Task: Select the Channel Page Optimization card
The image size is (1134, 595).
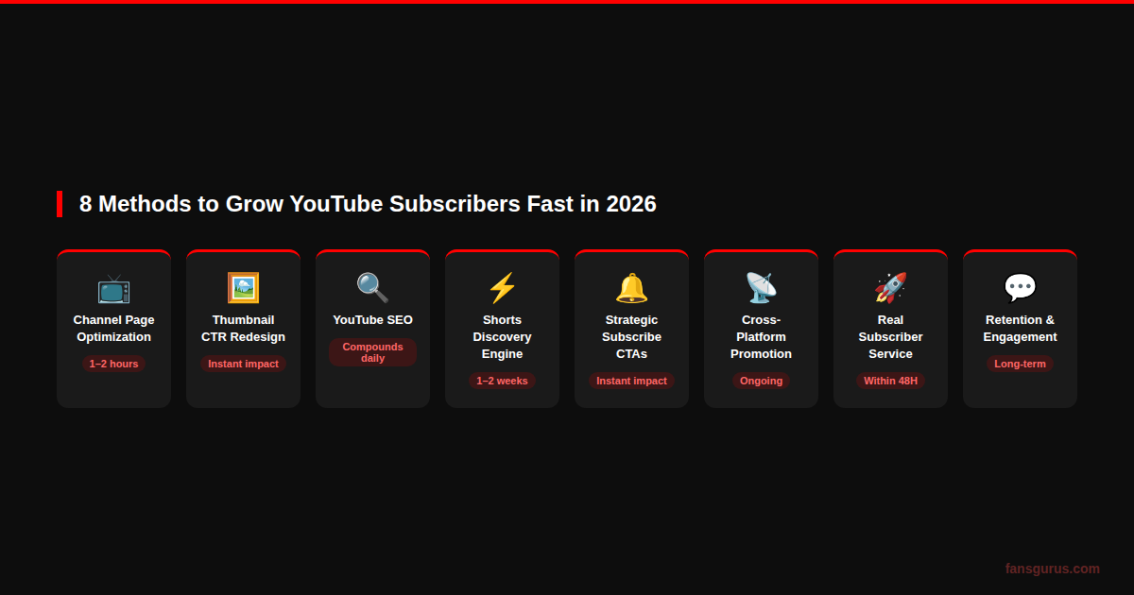Action: [x=113, y=328]
